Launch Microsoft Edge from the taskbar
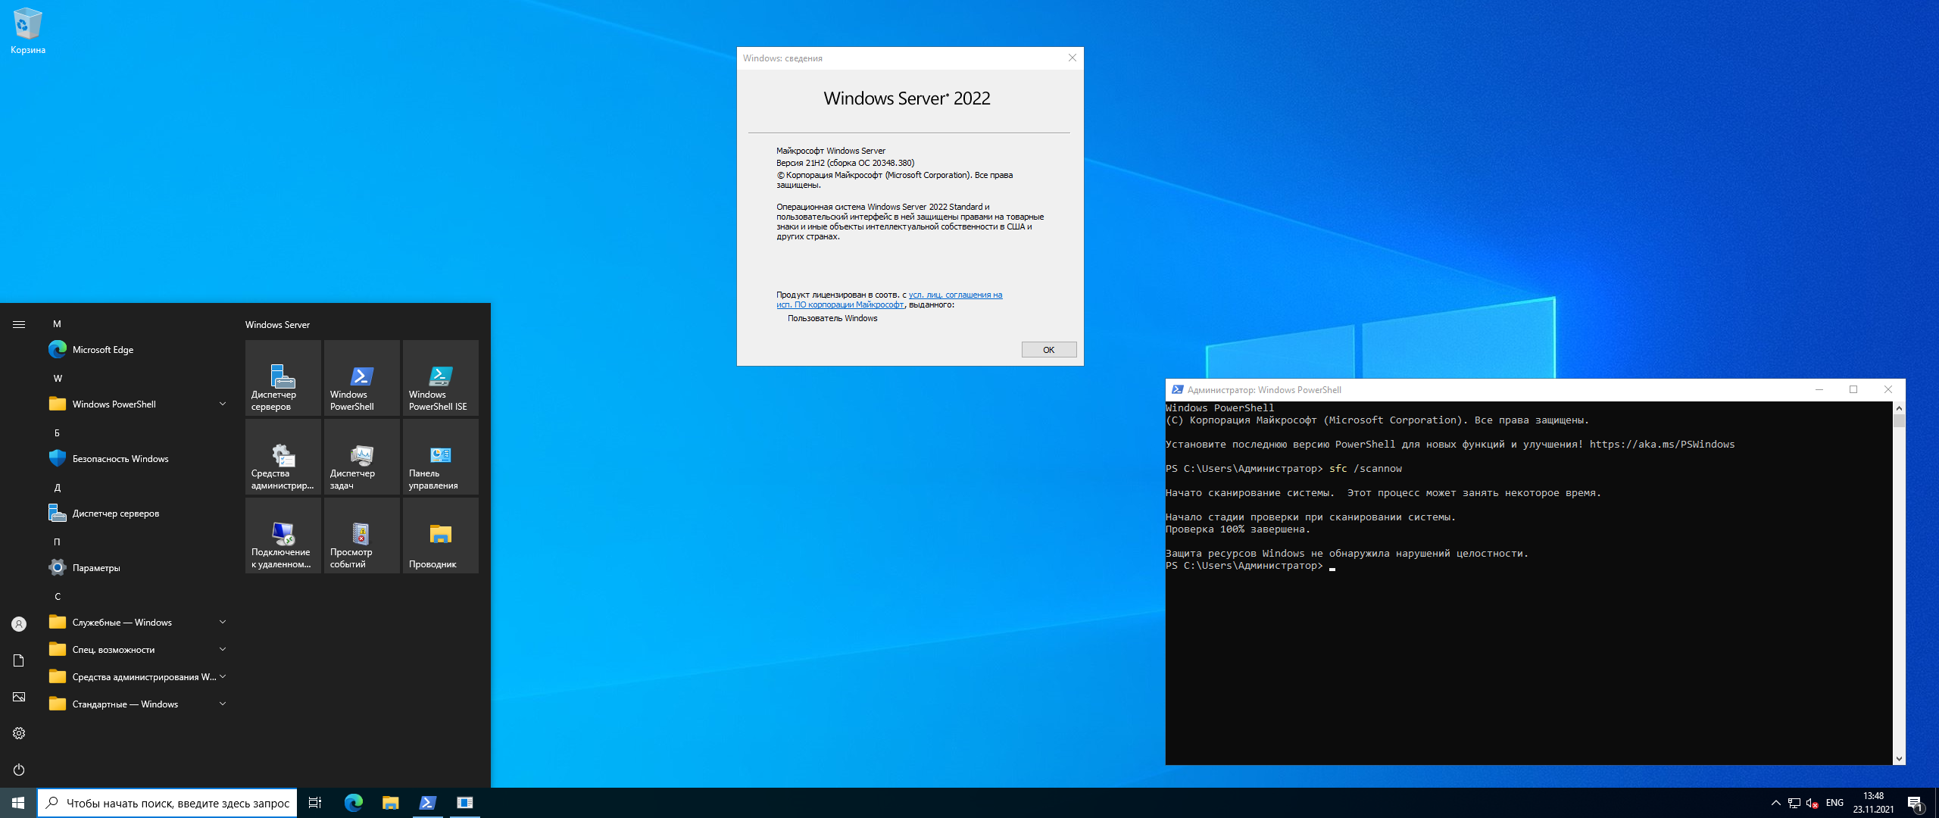 click(x=354, y=803)
